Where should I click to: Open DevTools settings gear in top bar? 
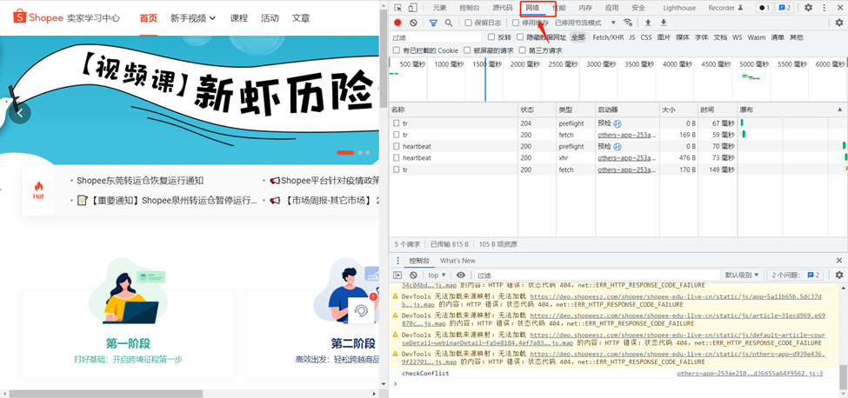pos(808,8)
